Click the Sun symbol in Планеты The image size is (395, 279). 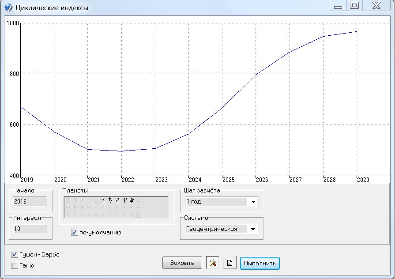point(68,200)
